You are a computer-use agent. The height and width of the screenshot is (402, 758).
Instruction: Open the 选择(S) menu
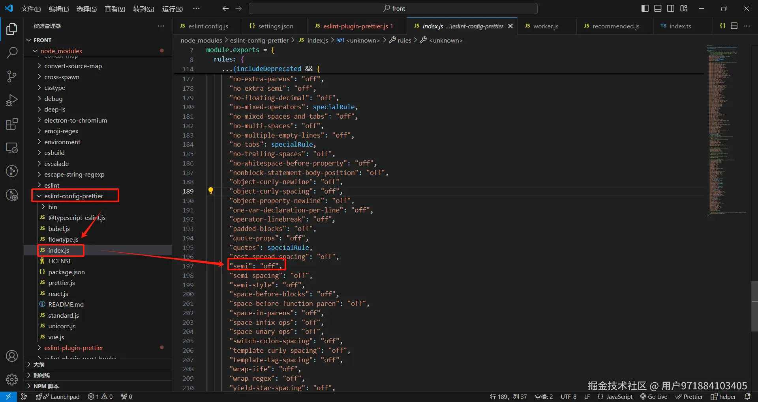86,9
